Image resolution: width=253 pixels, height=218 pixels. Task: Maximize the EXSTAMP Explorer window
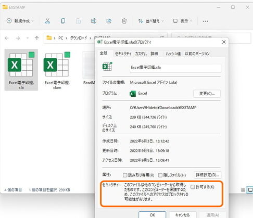coord(233,7)
